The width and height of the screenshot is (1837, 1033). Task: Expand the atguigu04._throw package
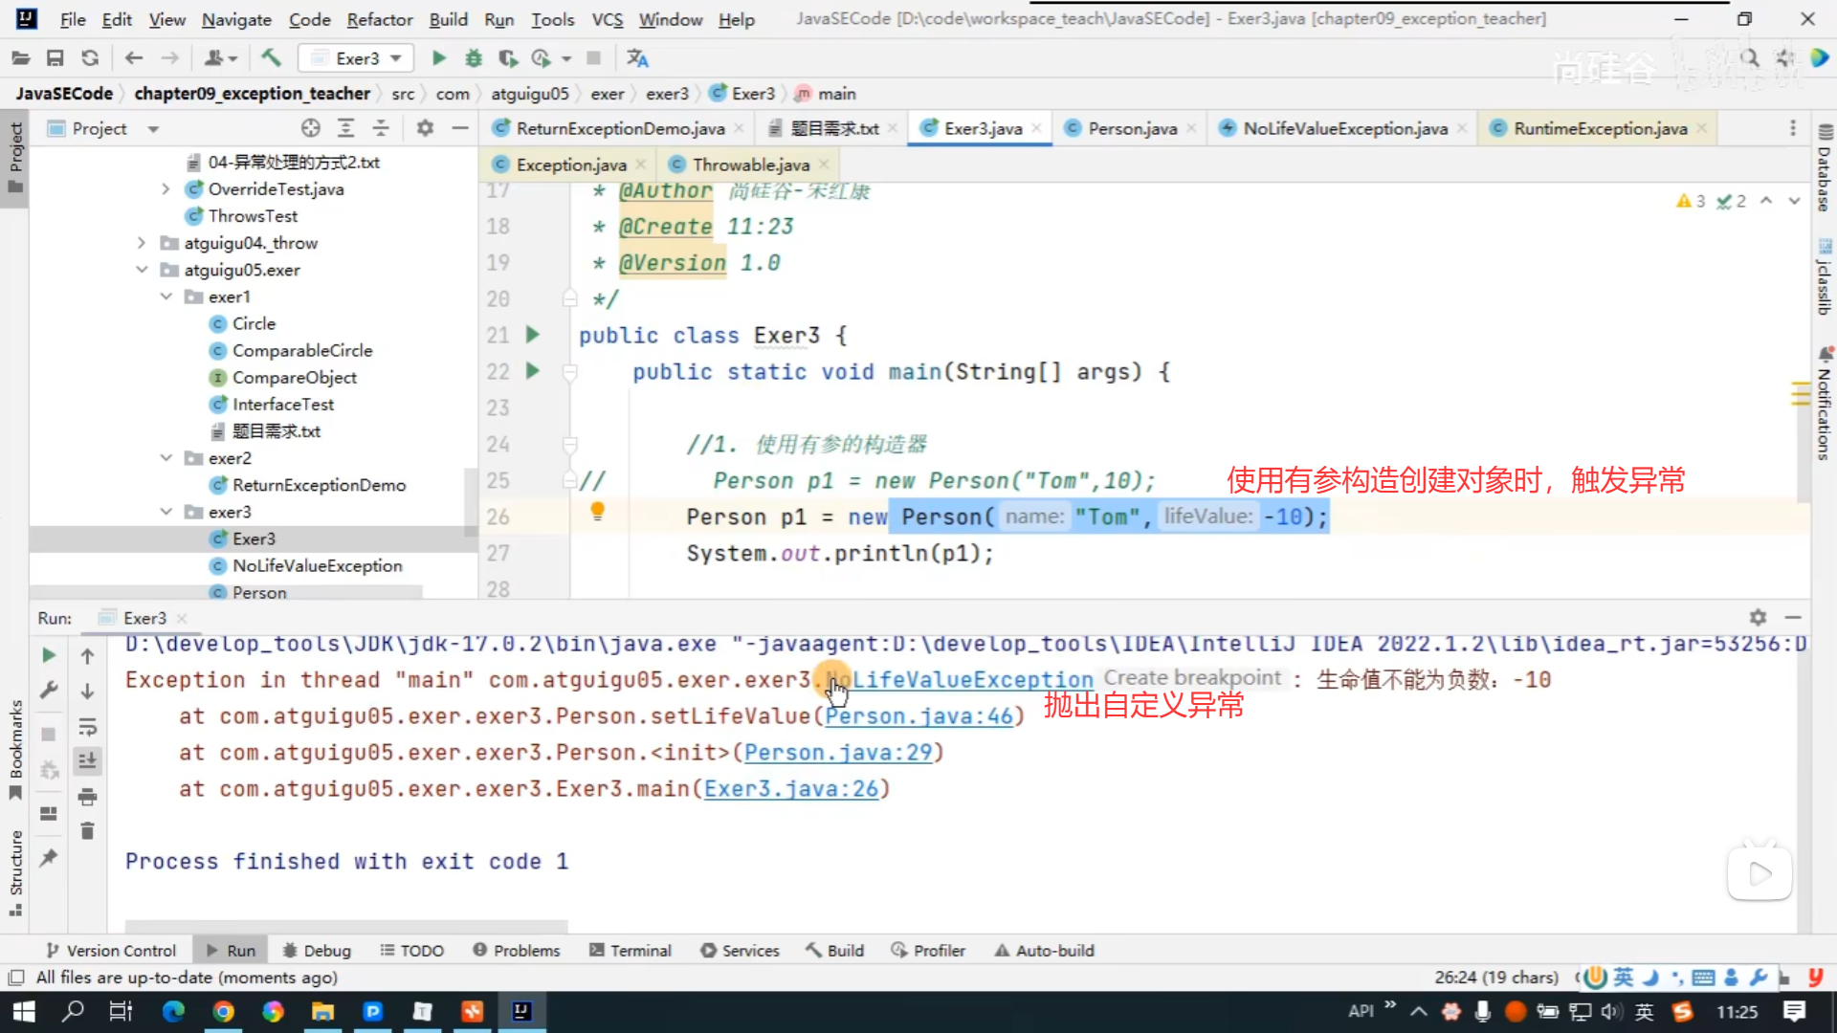pyautogui.click(x=142, y=243)
